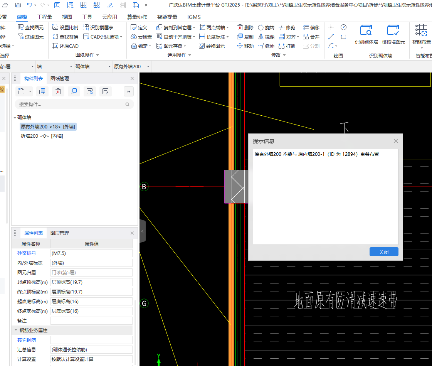Select 合并 merge tool

coord(311,37)
